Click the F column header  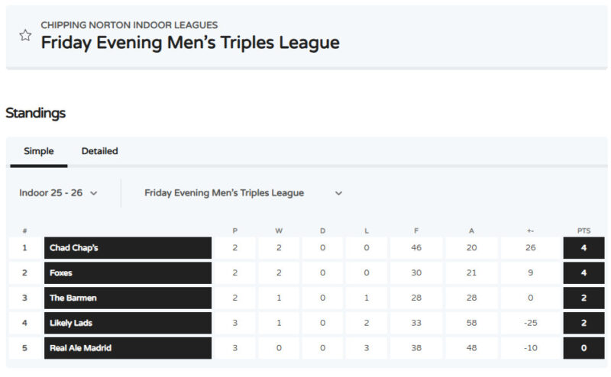(x=416, y=230)
